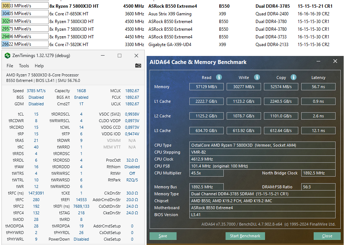This screenshot has width=344, height=245.
Task: Click the tSTAG value 218
Action: pos(81,213)
